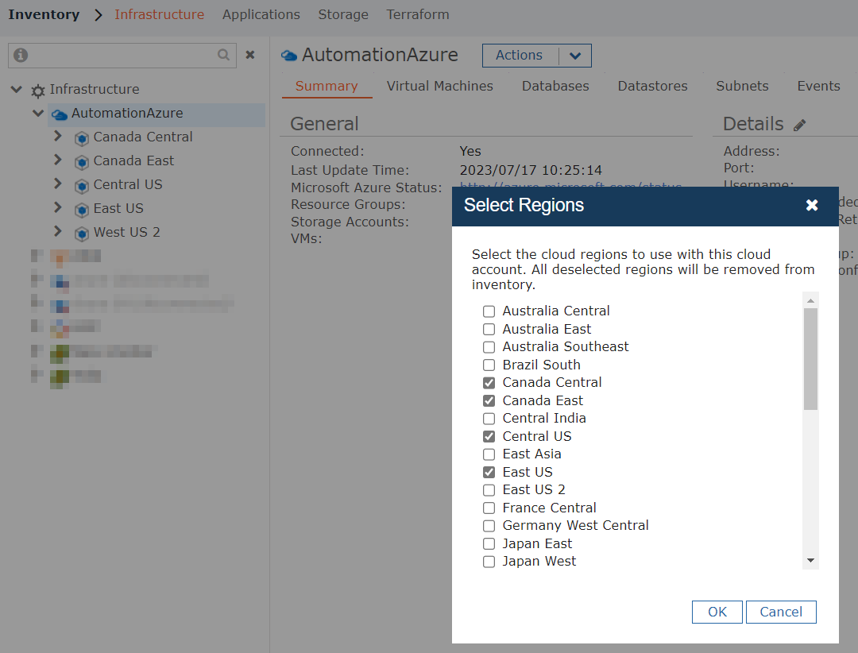
Task: Switch to the Databases tab
Action: [555, 87]
